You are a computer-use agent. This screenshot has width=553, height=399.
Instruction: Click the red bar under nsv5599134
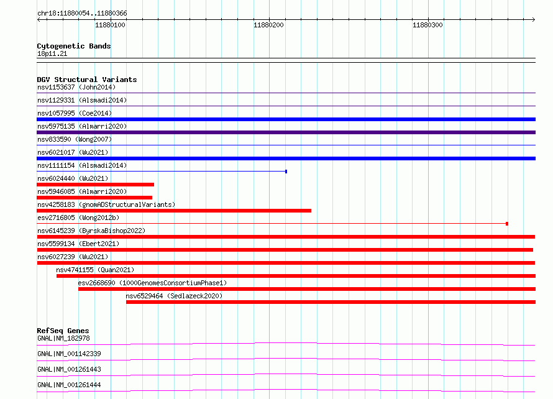pyautogui.click(x=285, y=250)
